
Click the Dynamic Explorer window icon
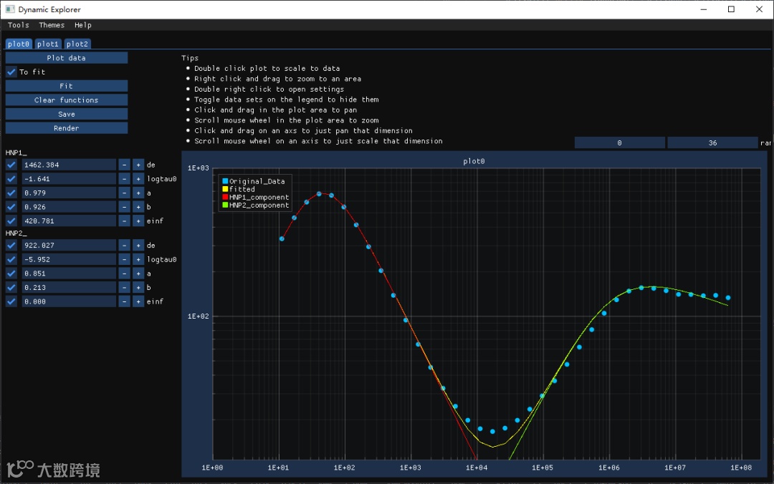(9, 9)
